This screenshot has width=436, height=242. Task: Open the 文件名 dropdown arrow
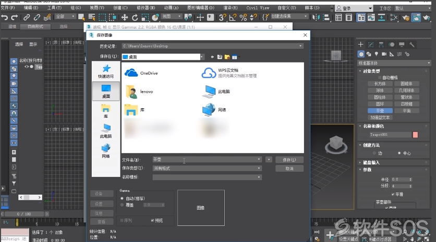pyautogui.click(x=259, y=159)
